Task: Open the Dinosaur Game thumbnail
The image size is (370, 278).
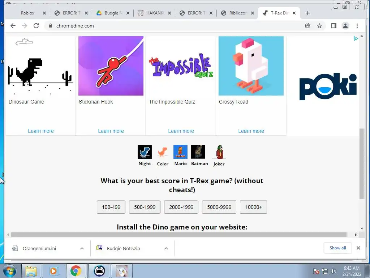Action: tap(40, 66)
